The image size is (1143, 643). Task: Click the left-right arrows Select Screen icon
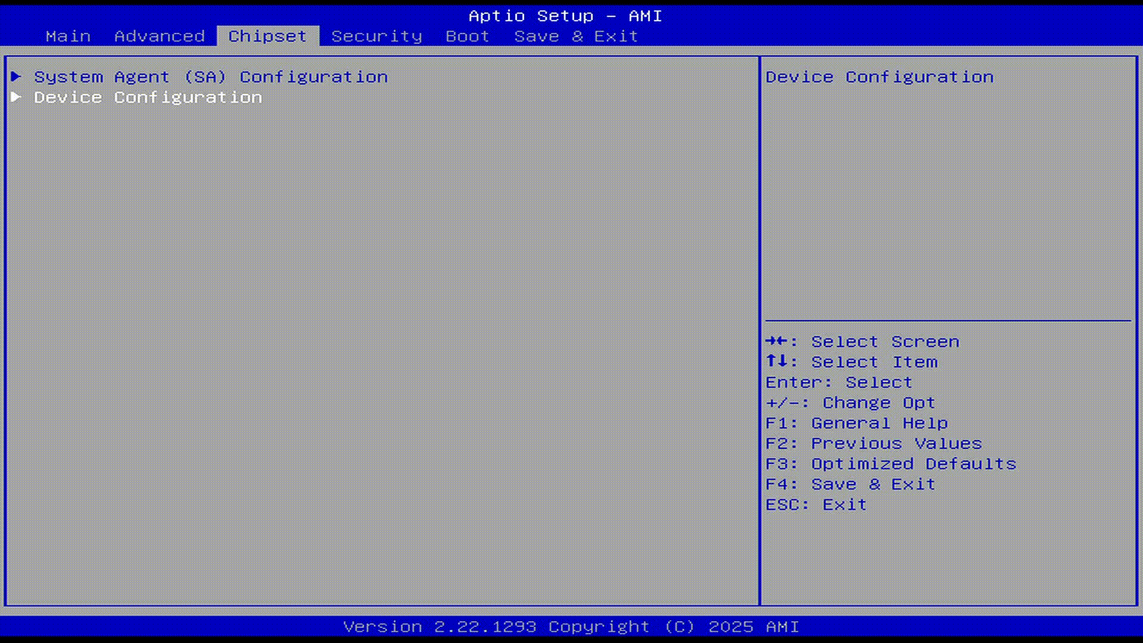tap(777, 341)
